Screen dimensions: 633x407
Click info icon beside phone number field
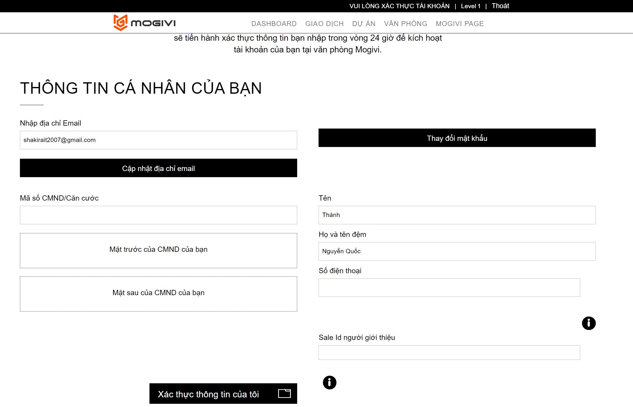pos(588,323)
